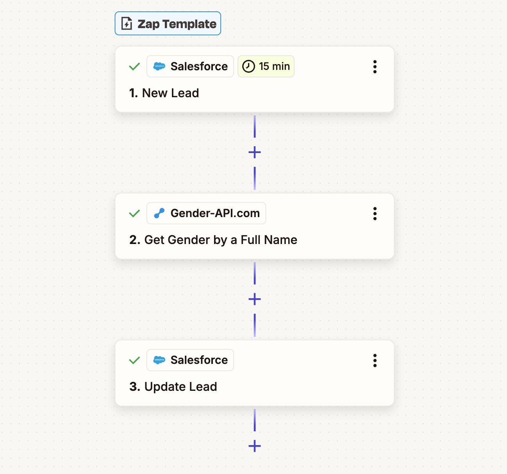Open the three-dot menu on the Get Gender step
Viewport: 507px width, 474px height.
pos(375,214)
